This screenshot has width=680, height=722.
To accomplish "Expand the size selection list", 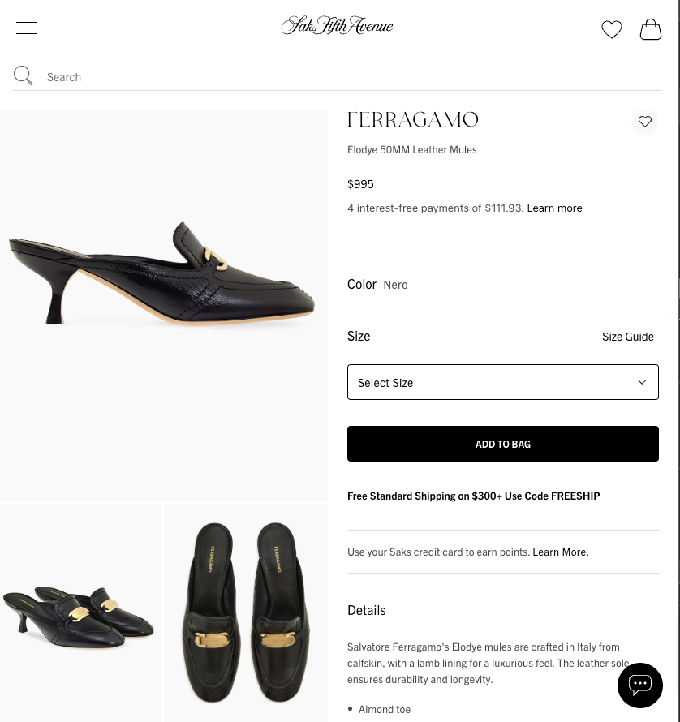I will pyautogui.click(x=503, y=381).
